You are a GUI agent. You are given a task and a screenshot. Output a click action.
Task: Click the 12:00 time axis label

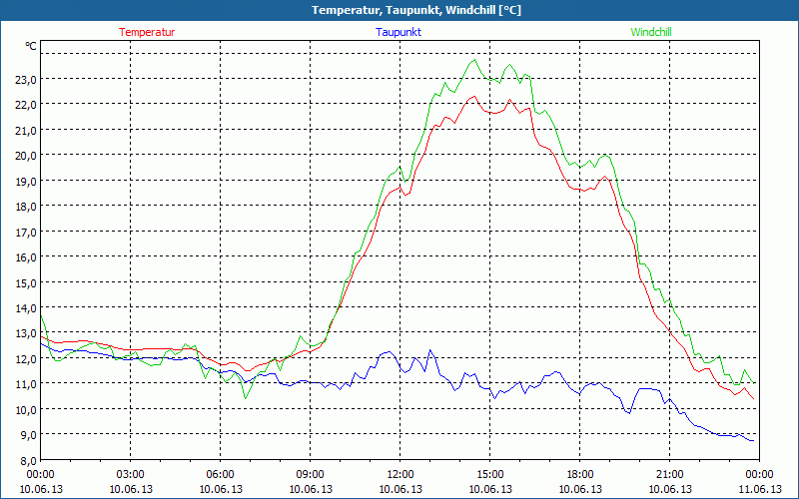point(400,475)
